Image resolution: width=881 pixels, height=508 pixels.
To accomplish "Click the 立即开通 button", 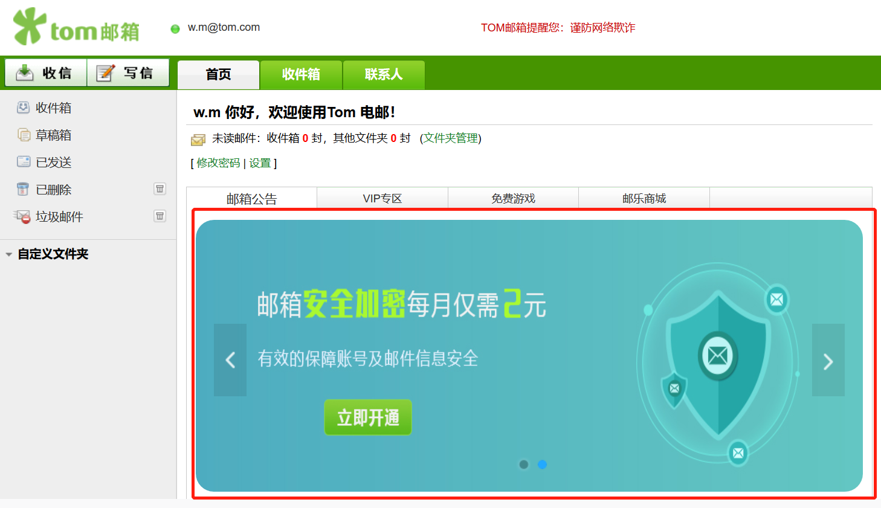I will pos(368,417).
